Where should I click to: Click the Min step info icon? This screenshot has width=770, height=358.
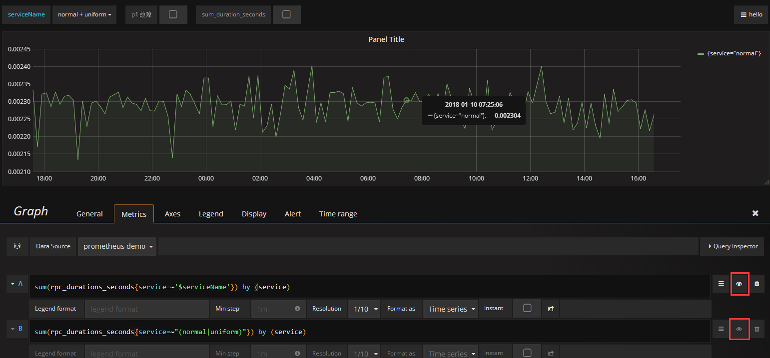(298, 309)
